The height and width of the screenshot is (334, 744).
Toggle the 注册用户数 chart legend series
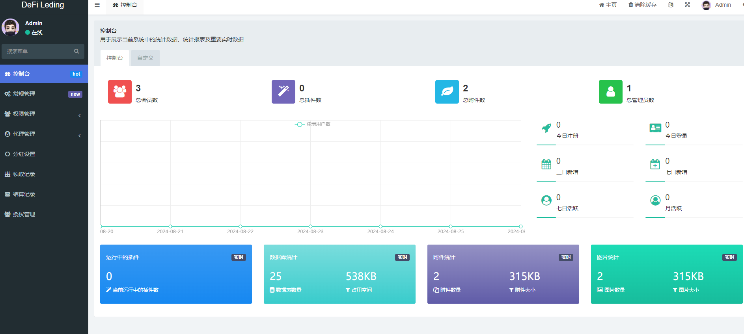[x=313, y=124]
